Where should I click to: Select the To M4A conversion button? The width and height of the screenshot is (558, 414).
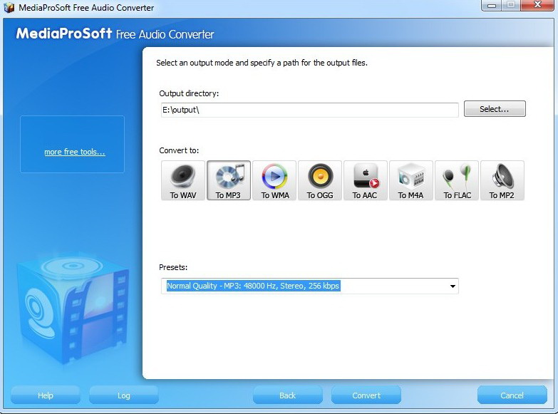point(411,180)
